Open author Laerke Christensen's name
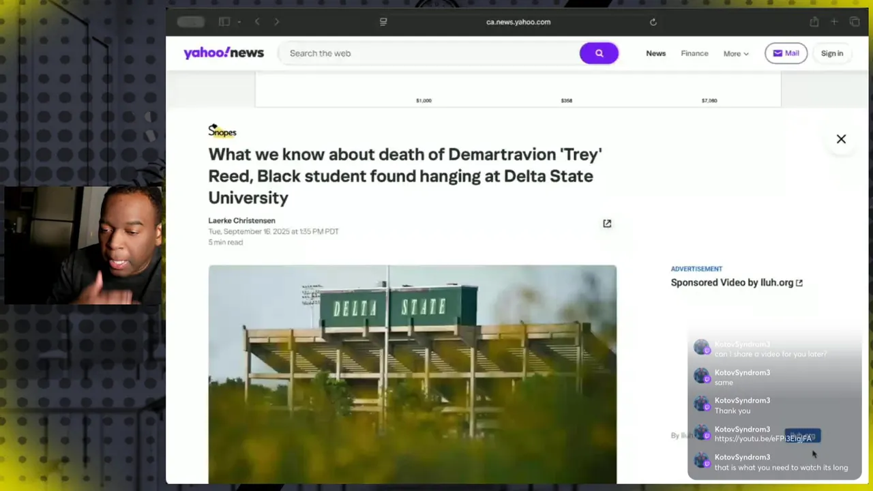Screen dimensions: 873x491 coord(241,220)
